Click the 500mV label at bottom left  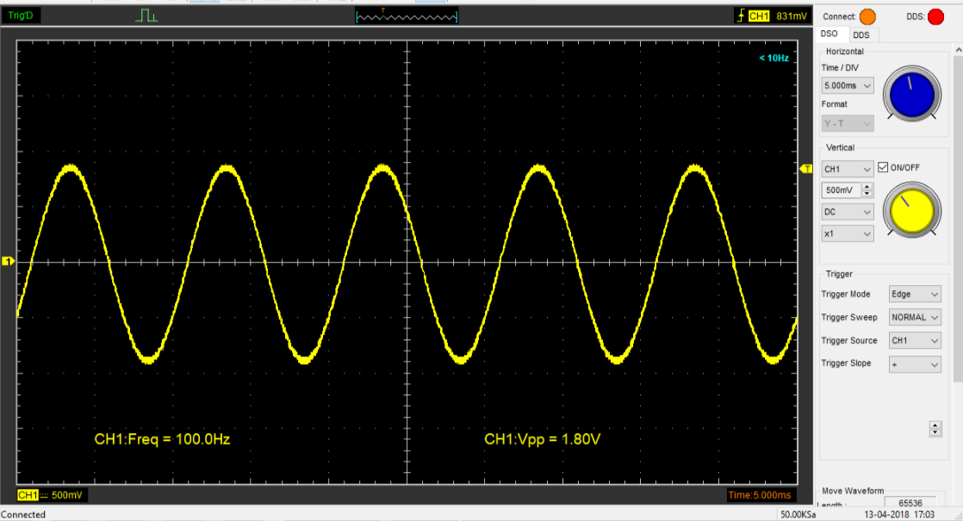(66, 494)
